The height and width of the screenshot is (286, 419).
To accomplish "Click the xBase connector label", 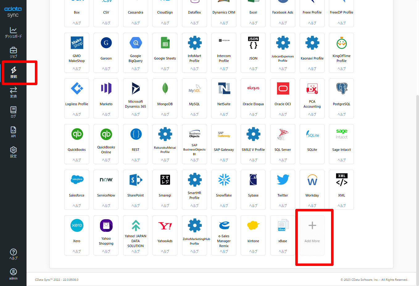I will 283,241.
